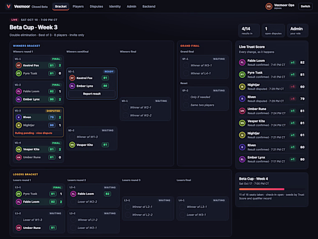
Task: Click 'Loser of W2-2' slot in L2-1
Action: 87,202
